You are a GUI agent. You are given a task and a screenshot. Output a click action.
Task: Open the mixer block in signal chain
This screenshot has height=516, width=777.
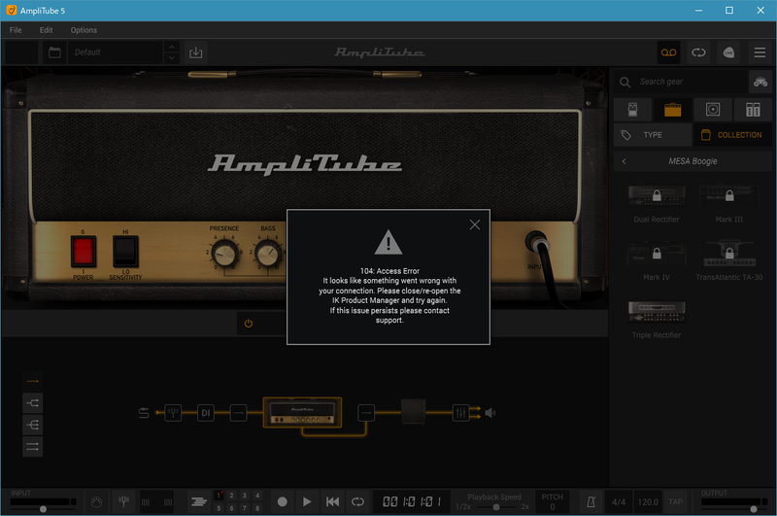[x=460, y=412]
